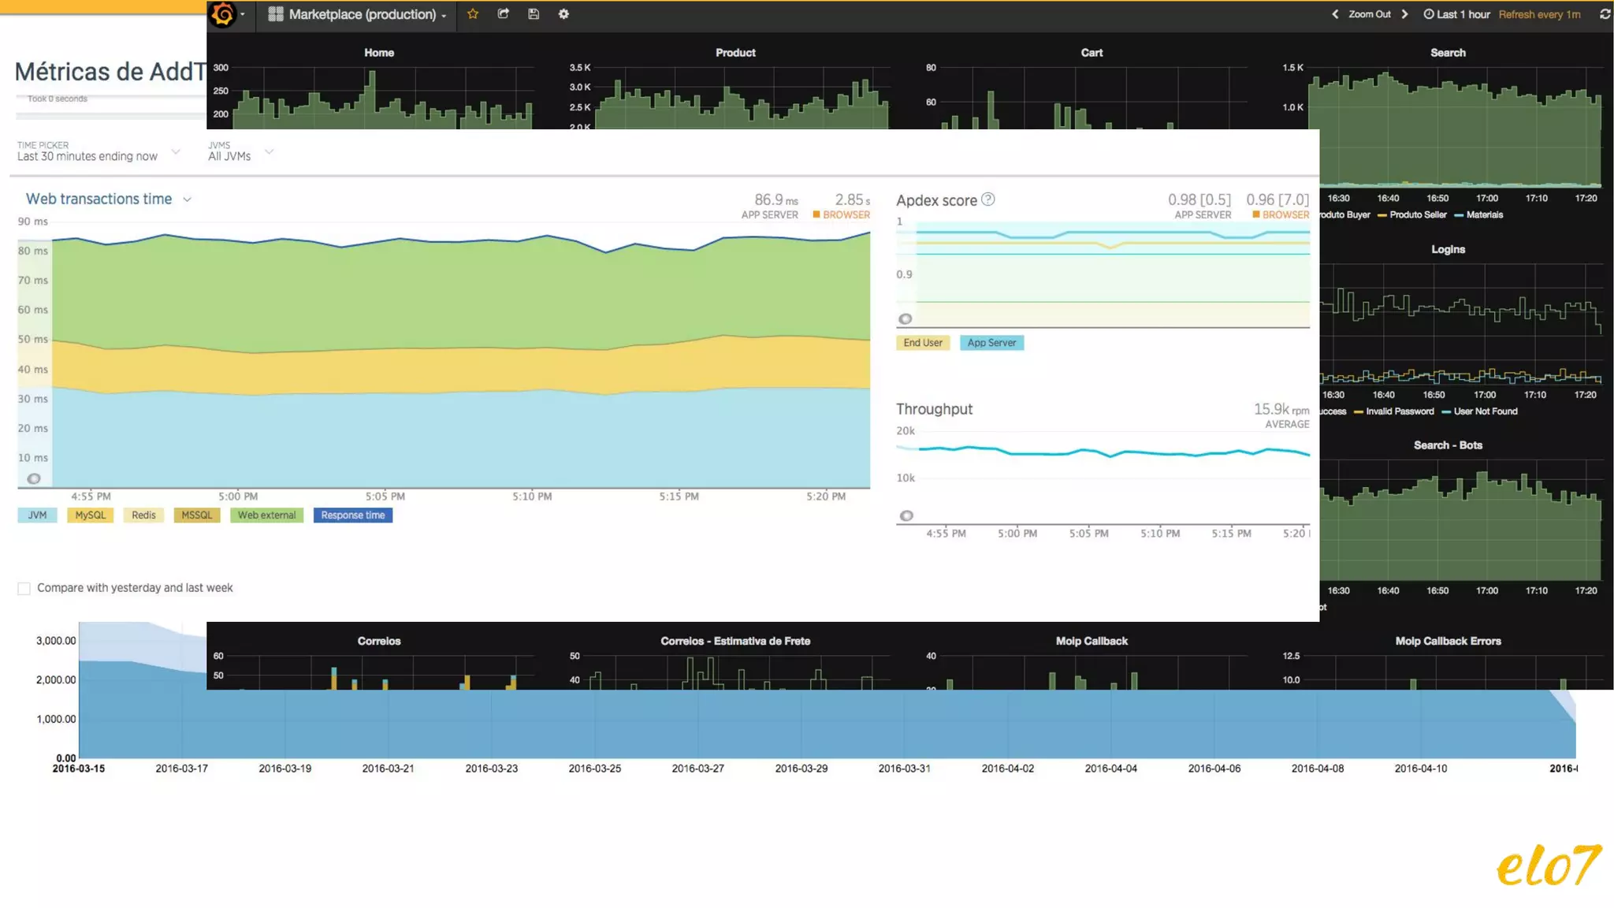This screenshot has height=908, width=1614.
Task: Enable compare with yesterday and last week
Action: coord(24,589)
